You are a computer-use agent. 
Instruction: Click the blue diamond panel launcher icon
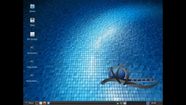(49, 103)
